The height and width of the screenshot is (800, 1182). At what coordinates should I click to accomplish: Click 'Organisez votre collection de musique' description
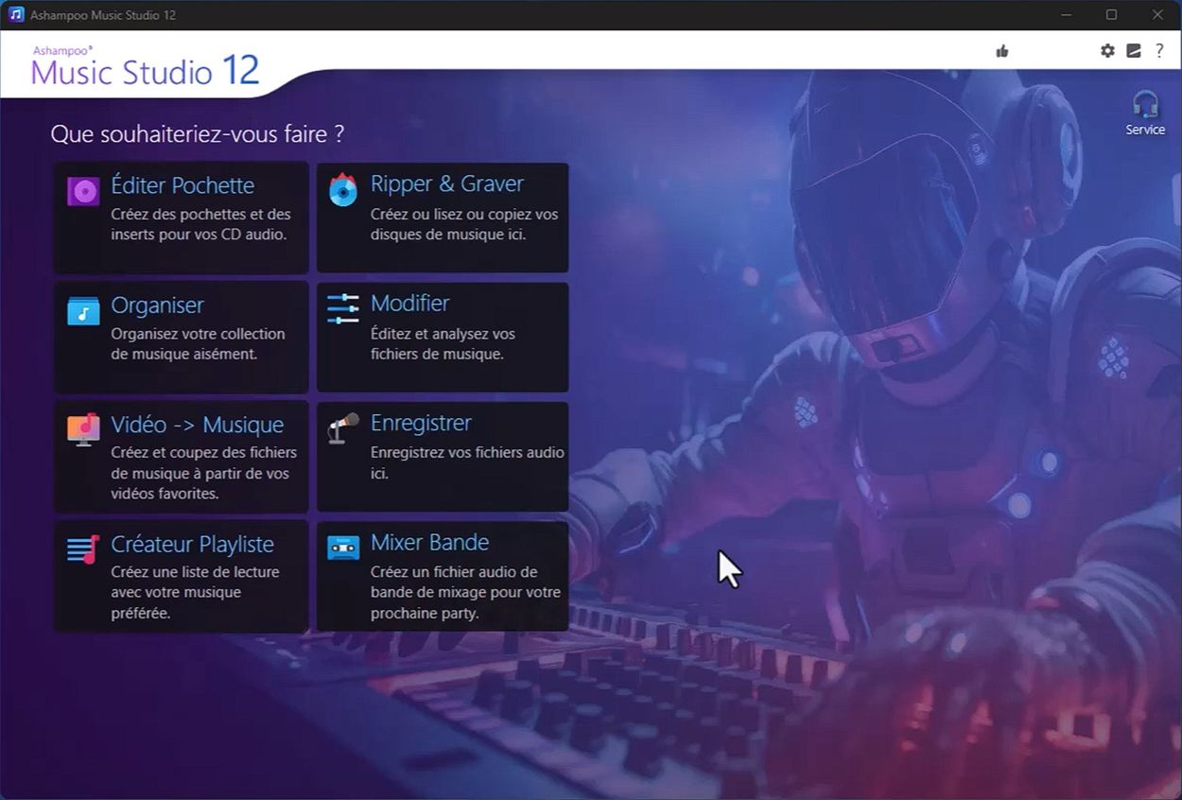pos(198,344)
